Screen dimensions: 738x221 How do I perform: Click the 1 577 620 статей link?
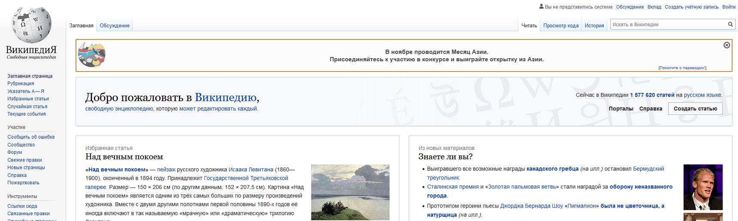(x=652, y=95)
